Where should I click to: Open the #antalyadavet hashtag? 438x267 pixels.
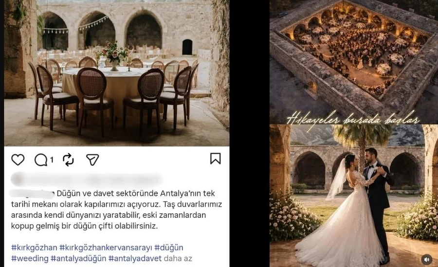coord(135,258)
